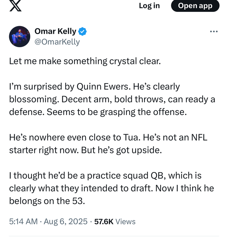Click "belongs on the 53" closing line
Viewport: 228px width, 239px height.
[47, 201]
